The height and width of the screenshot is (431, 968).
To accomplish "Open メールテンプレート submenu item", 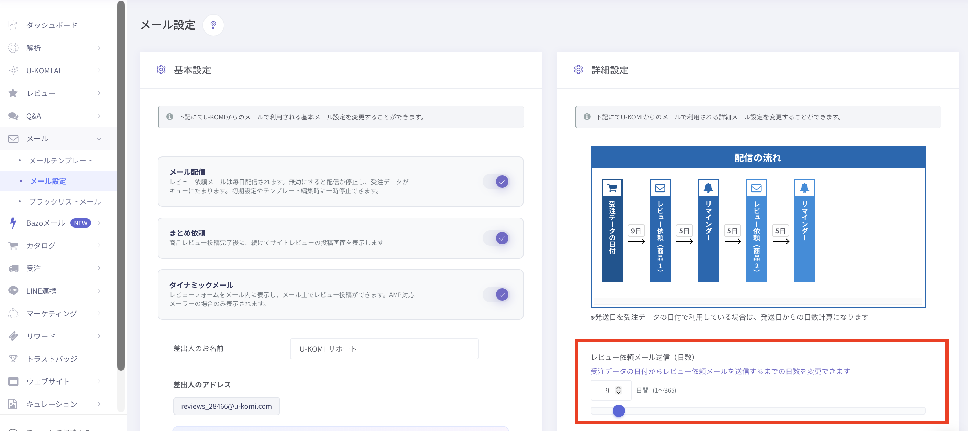I will [x=61, y=161].
